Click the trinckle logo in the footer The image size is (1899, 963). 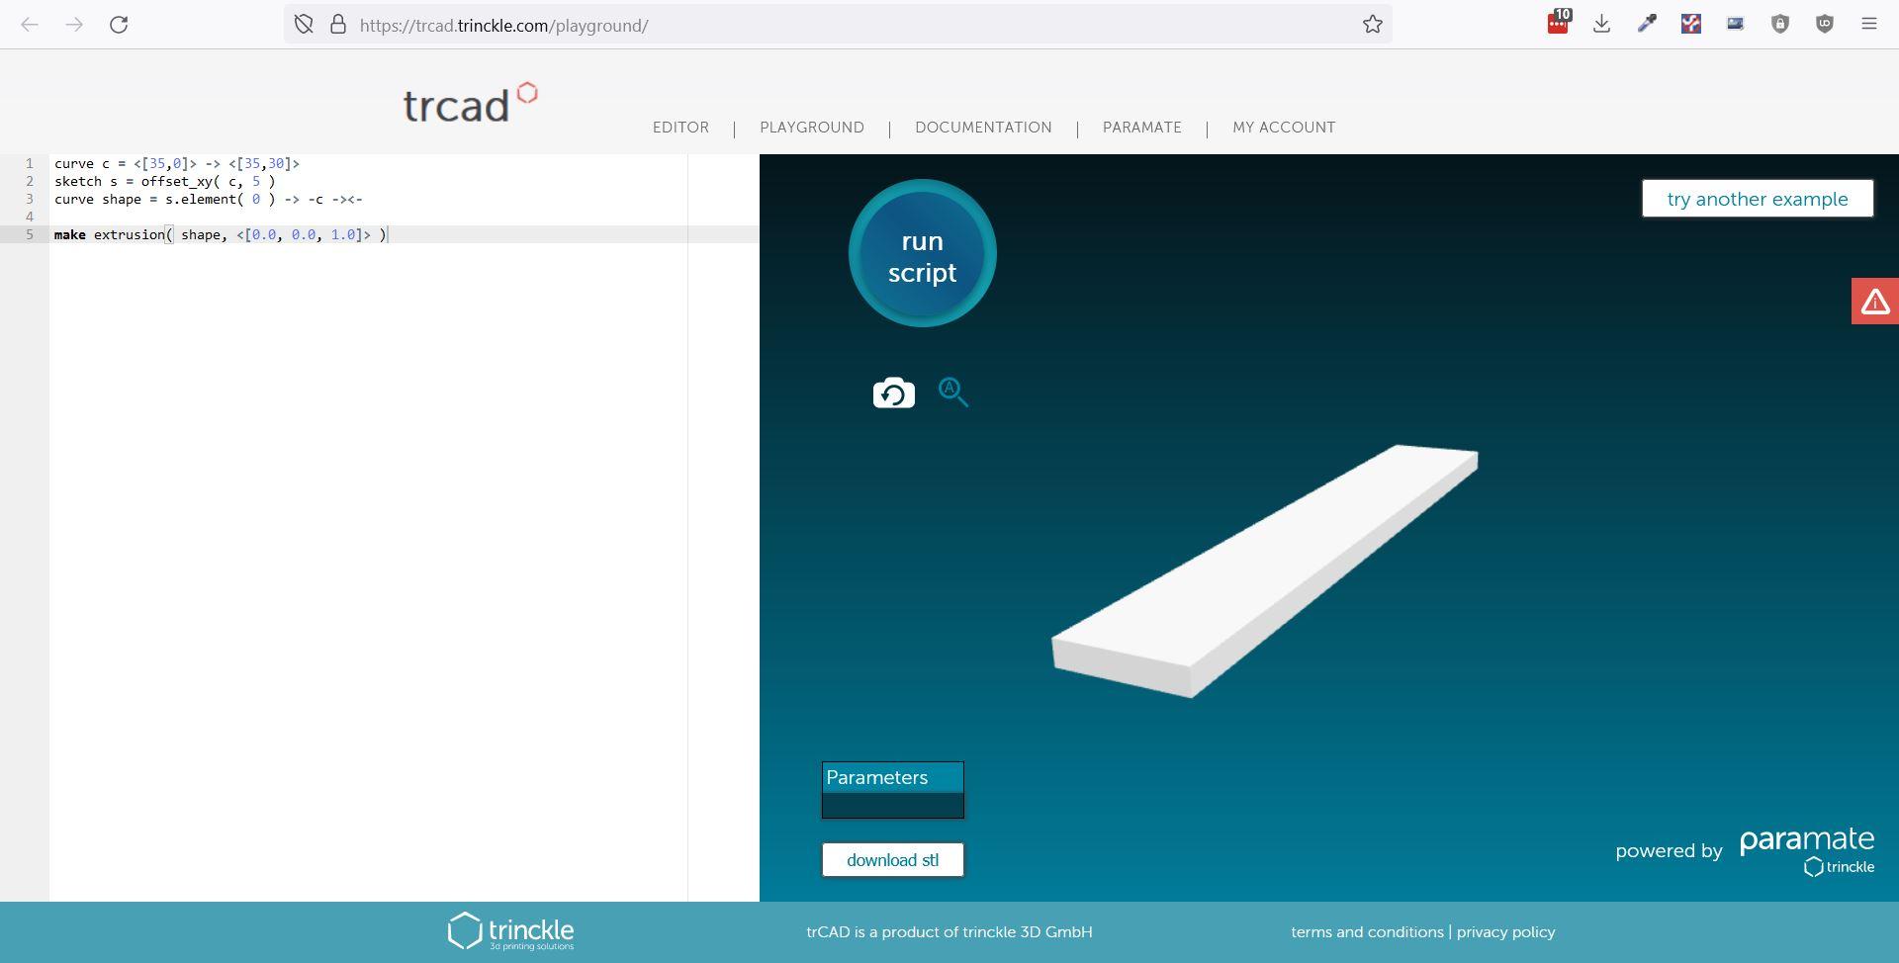click(512, 930)
